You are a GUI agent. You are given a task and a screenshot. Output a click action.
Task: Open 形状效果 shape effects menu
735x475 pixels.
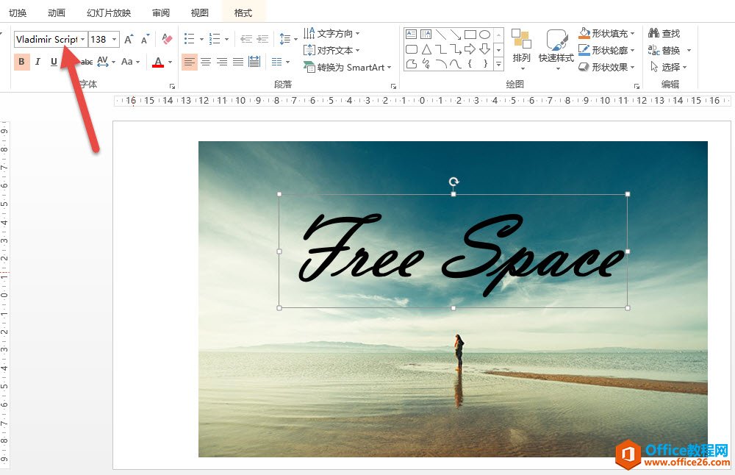(x=606, y=67)
